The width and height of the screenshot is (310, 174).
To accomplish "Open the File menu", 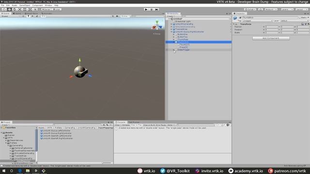I will click(x=2, y=5).
